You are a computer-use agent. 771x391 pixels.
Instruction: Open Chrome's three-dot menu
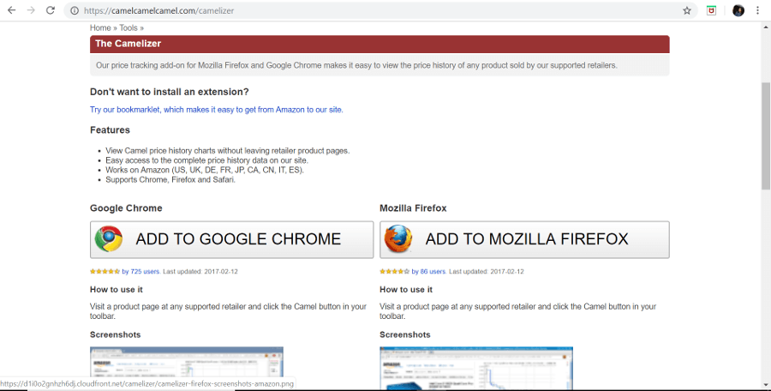(757, 10)
